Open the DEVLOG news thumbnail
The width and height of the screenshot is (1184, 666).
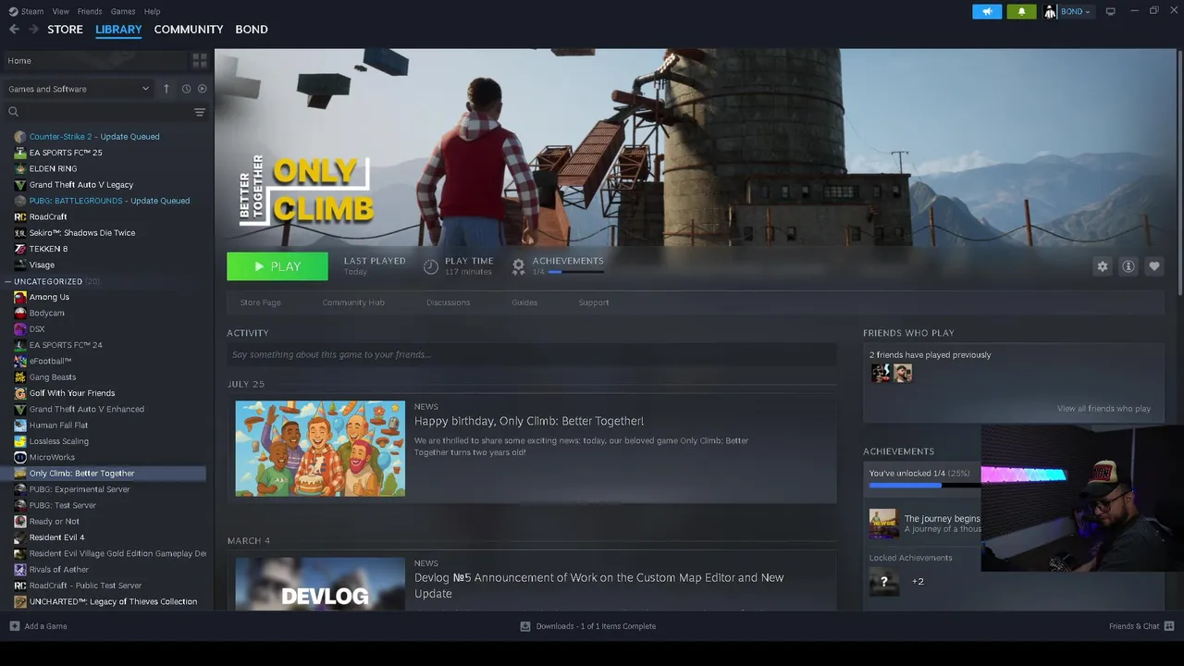320,584
